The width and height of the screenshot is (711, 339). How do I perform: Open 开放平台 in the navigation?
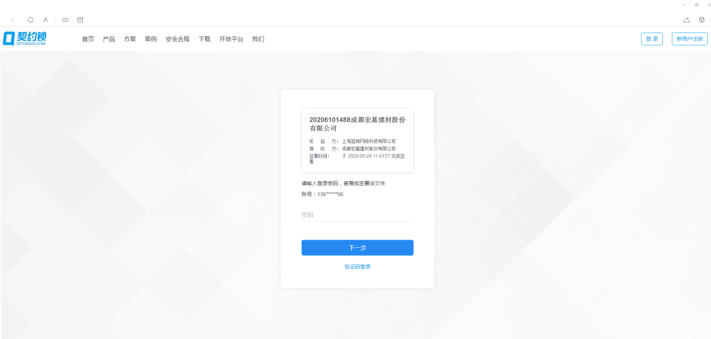pyautogui.click(x=231, y=39)
